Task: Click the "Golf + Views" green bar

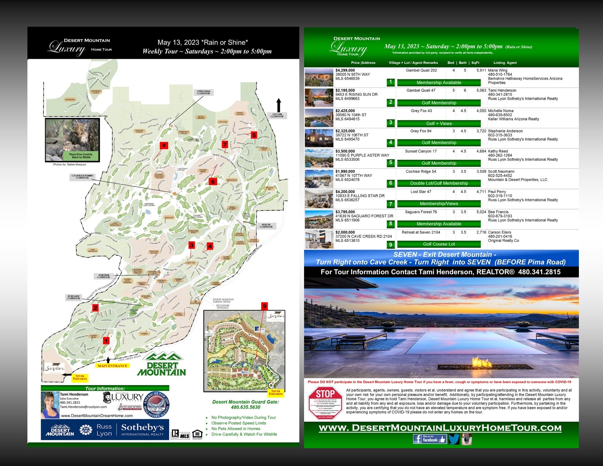Action: point(439,124)
